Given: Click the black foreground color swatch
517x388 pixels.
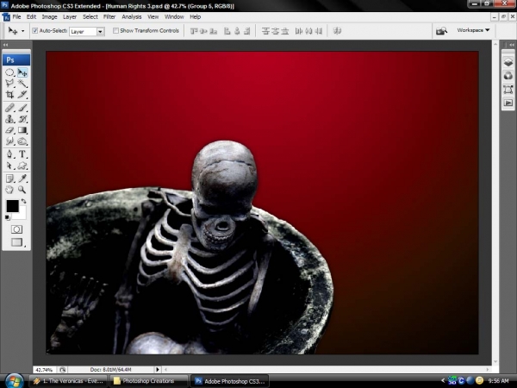Looking at the screenshot, I should [x=12, y=206].
